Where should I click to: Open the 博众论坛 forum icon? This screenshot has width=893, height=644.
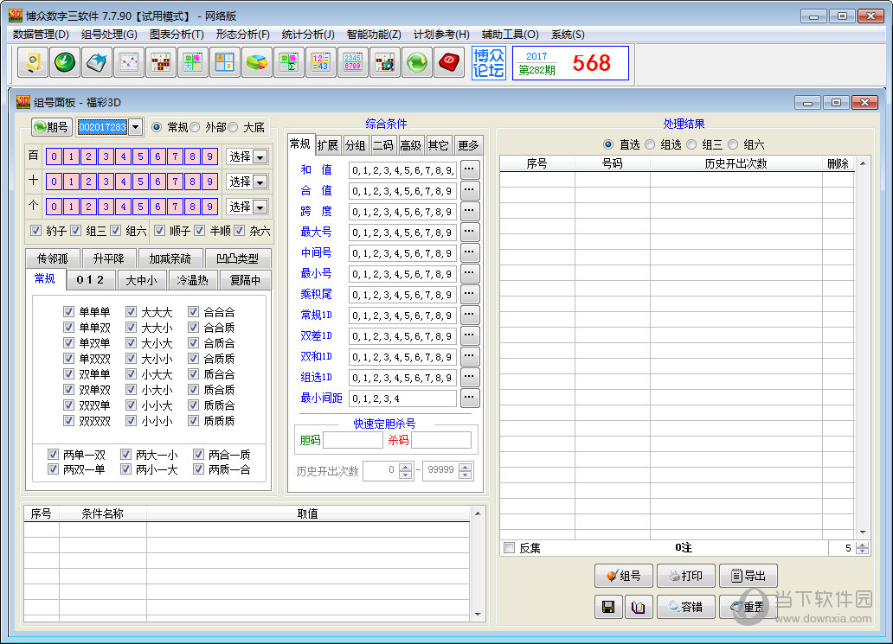click(489, 63)
